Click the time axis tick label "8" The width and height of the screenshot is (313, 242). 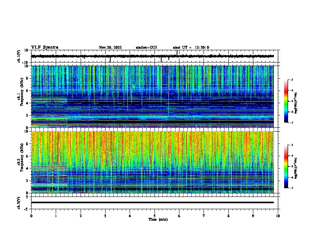[x=228, y=216]
